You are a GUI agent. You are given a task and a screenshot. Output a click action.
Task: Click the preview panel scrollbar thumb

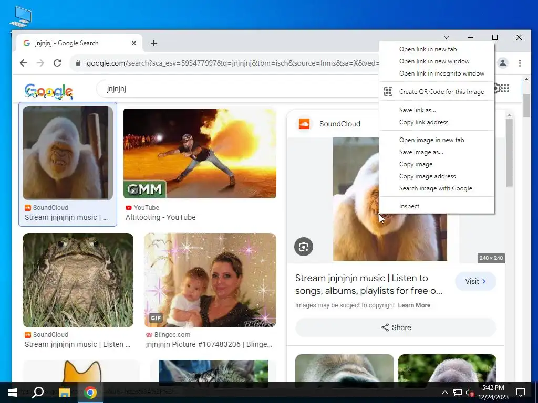click(x=509, y=153)
